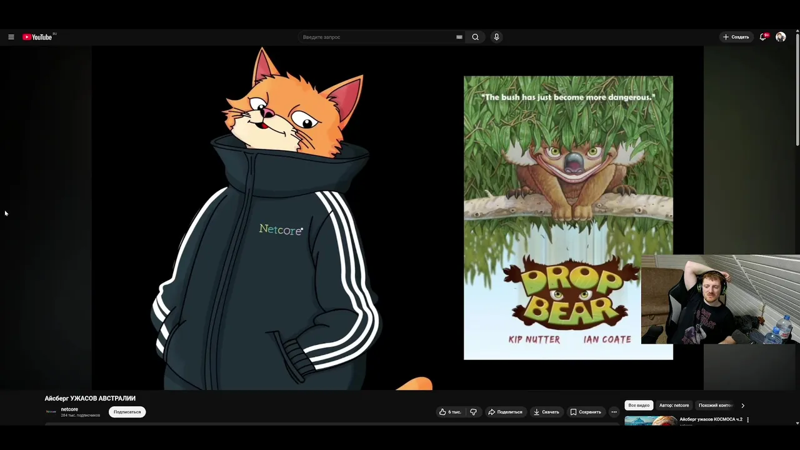Click the magnifier search button

[x=476, y=37]
